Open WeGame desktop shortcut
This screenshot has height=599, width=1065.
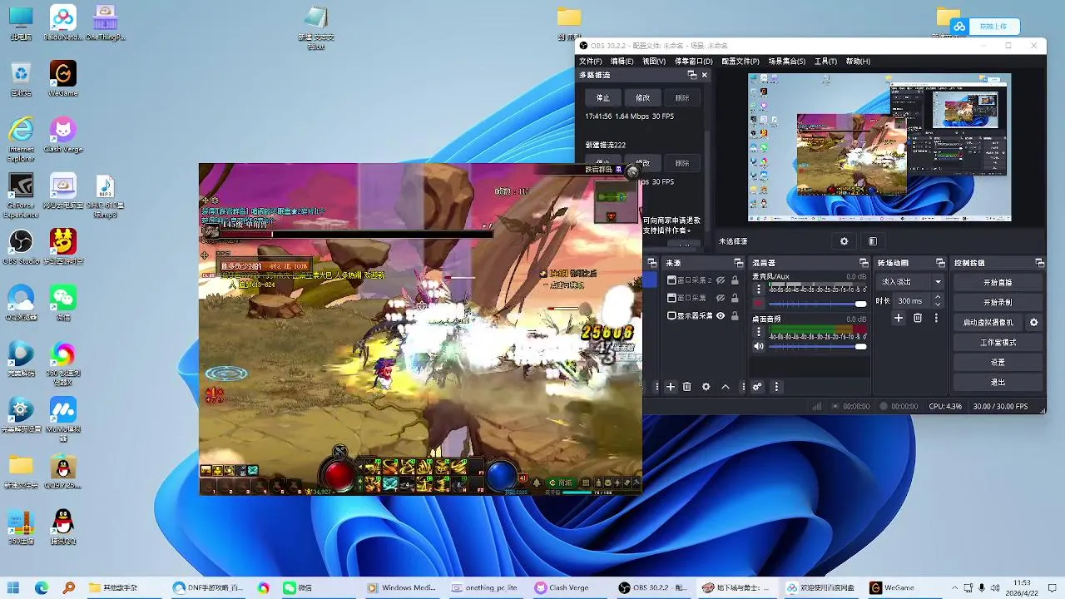63,78
